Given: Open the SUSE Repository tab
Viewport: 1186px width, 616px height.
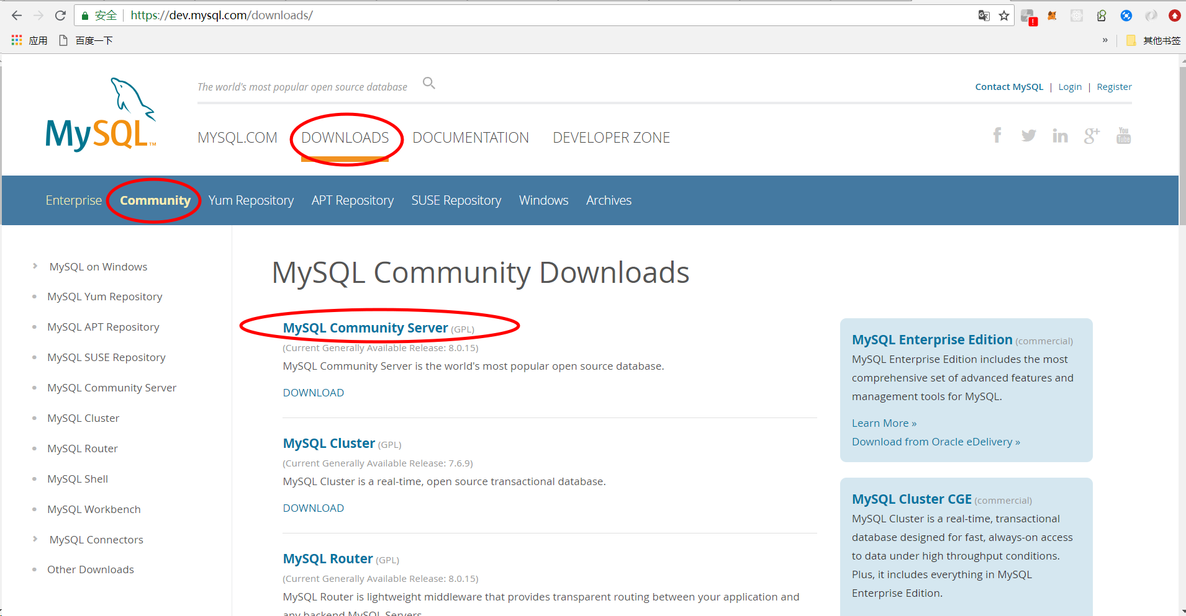Looking at the screenshot, I should click(x=456, y=200).
